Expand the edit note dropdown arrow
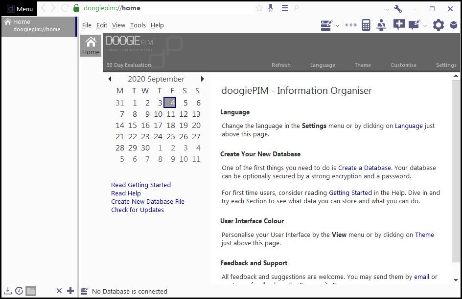 click(425, 25)
